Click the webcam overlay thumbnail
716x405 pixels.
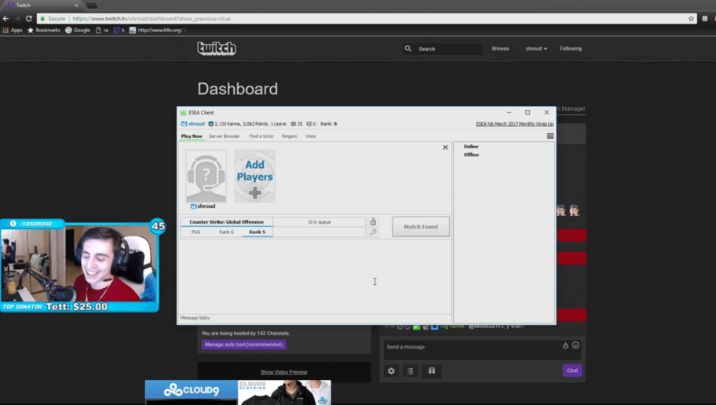point(79,265)
